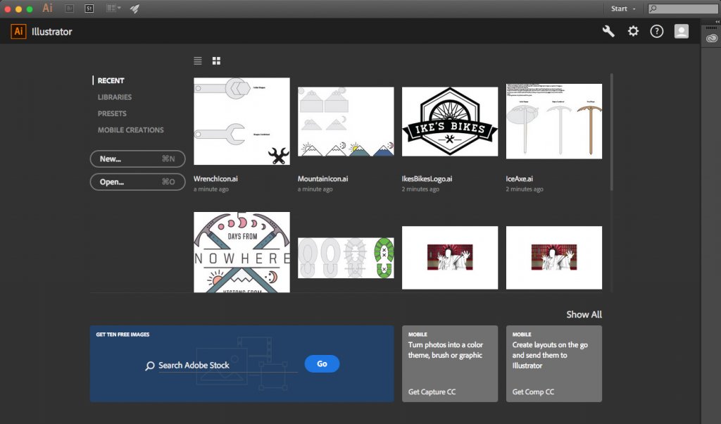Open the IkesBikesLogo.ai thumbnail
The image size is (721, 424).
(449, 121)
